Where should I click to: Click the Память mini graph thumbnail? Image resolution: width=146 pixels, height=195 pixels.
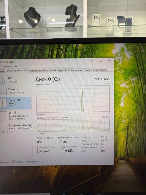click(x=3, y=92)
